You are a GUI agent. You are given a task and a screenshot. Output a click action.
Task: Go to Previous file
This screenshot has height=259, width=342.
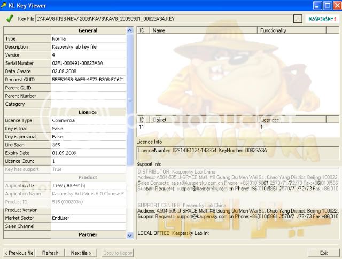(x=19, y=253)
